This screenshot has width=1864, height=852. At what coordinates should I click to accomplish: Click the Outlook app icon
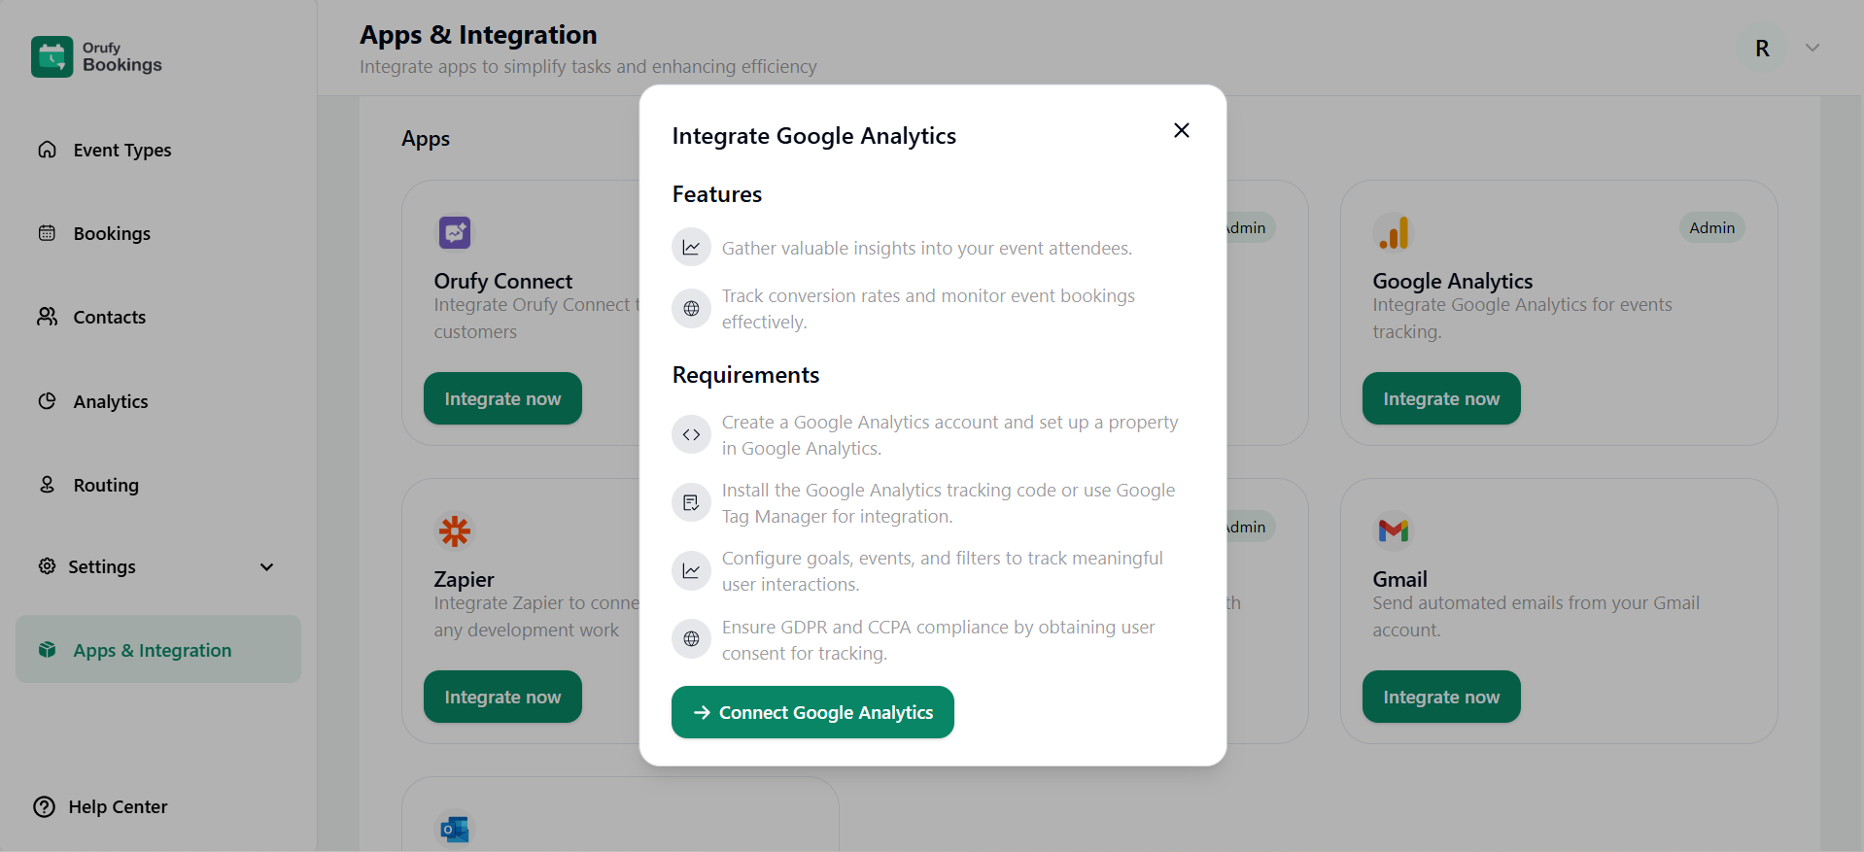click(454, 829)
